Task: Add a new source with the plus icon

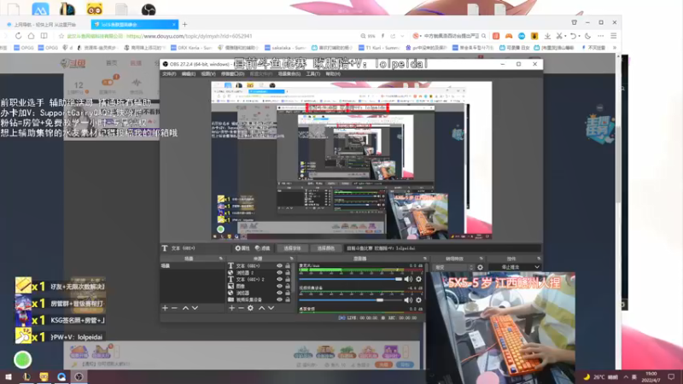Action: coord(231,308)
